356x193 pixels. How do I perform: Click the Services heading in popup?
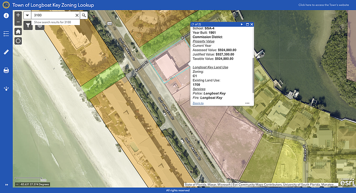click(199, 89)
